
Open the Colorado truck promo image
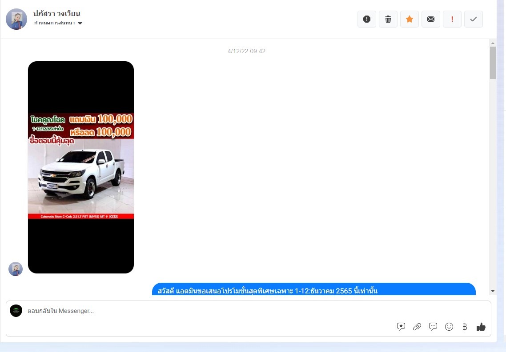[x=81, y=167]
